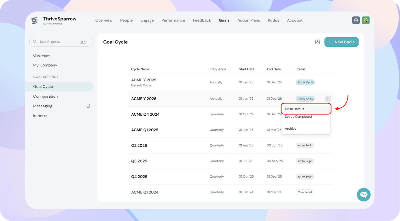Viewport: 400px width, 221px height.
Task: Click the New Cycle button
Action: click(x=341, y=42)
